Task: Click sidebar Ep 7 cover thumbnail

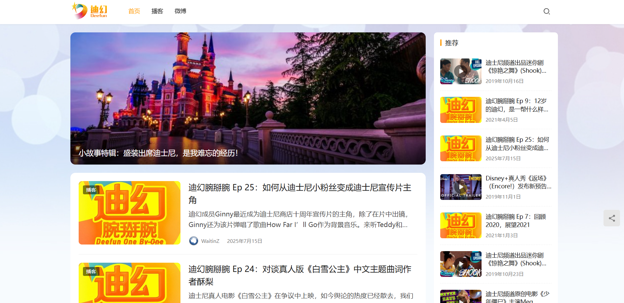Action: (x=461, y=225)
